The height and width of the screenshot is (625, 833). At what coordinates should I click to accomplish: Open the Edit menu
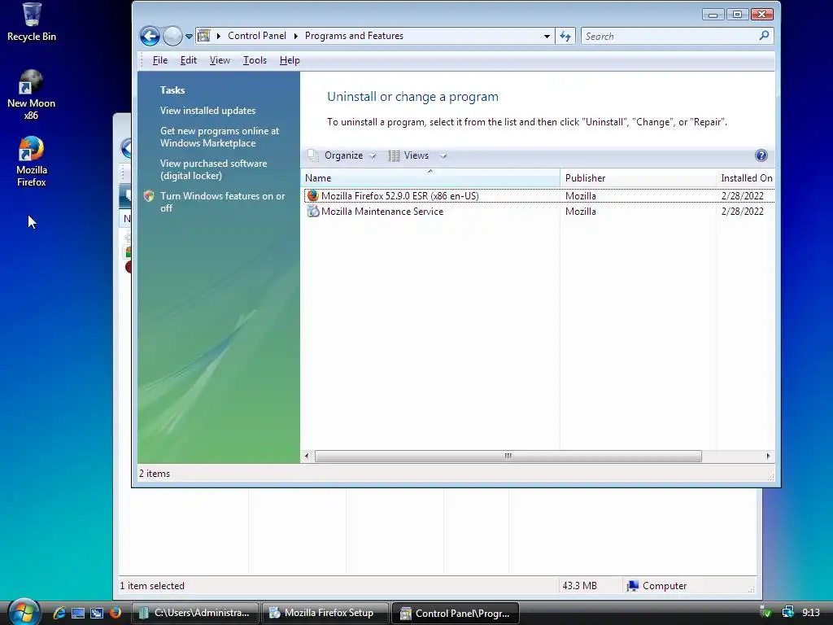pyautogui.click(x=188, y=60)
